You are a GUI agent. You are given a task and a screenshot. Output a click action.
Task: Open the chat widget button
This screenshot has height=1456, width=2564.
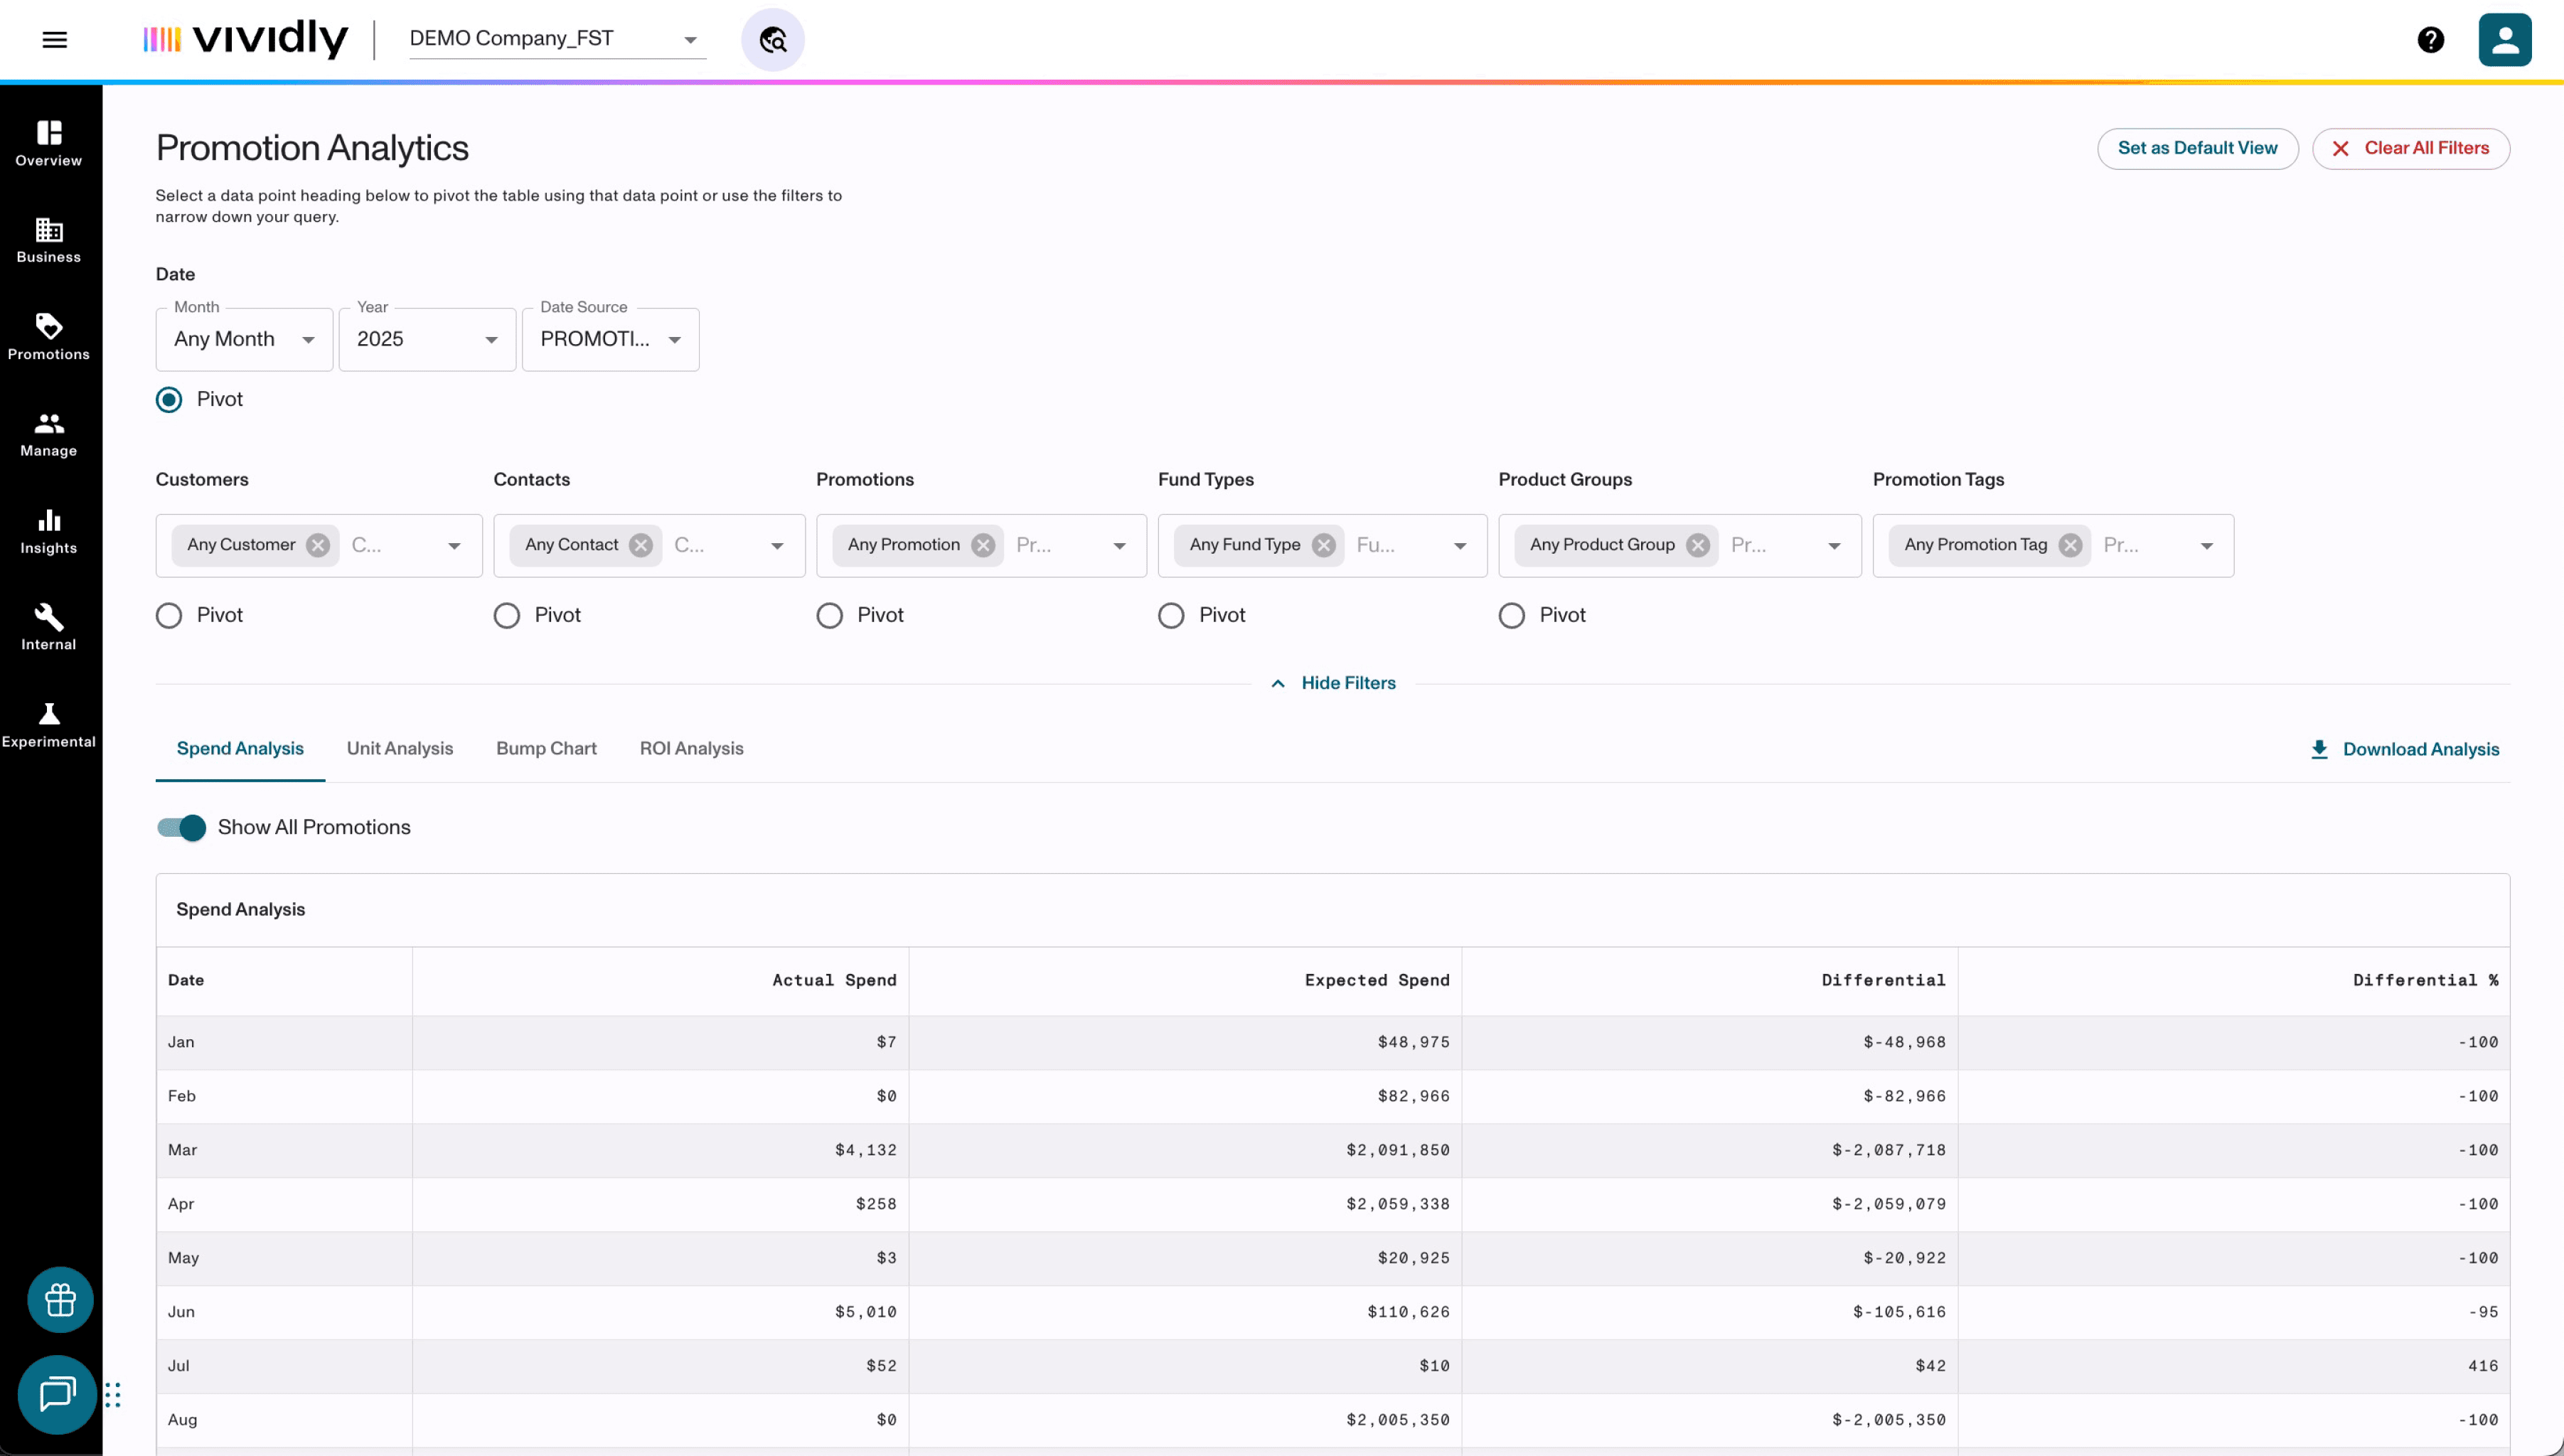(57, 1394)
